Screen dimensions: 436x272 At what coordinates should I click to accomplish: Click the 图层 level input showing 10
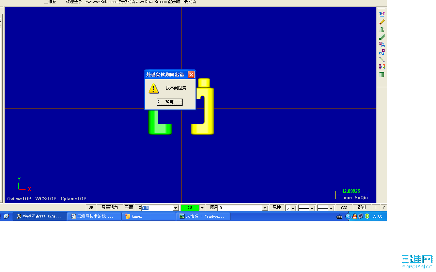(240, 208)
